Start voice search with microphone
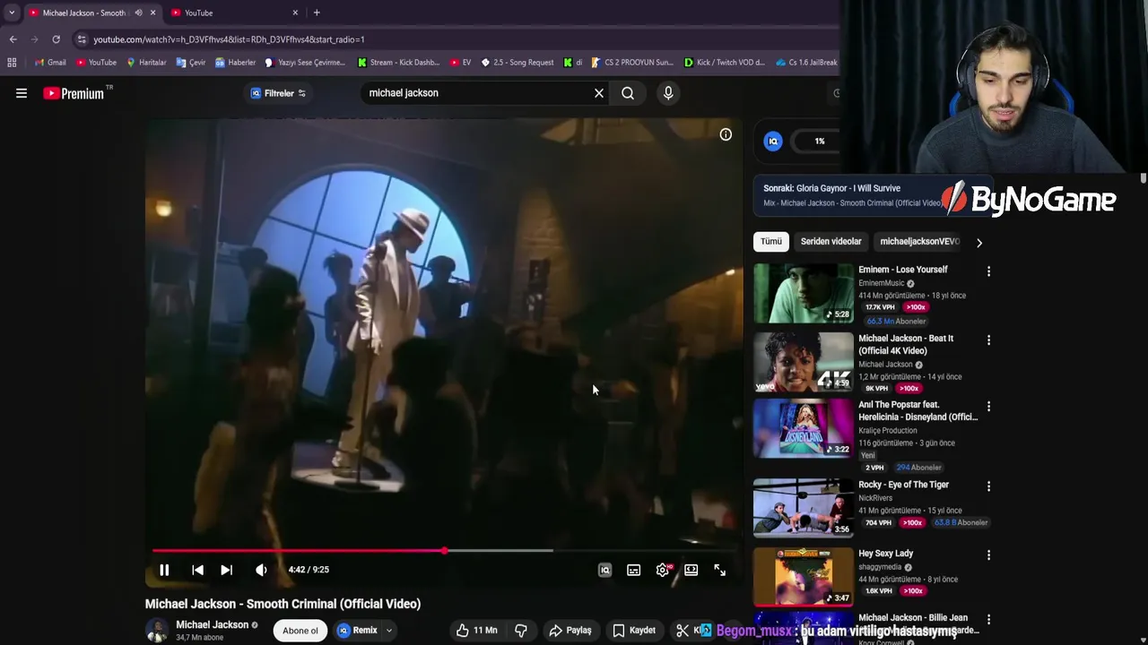 [668, 93]
